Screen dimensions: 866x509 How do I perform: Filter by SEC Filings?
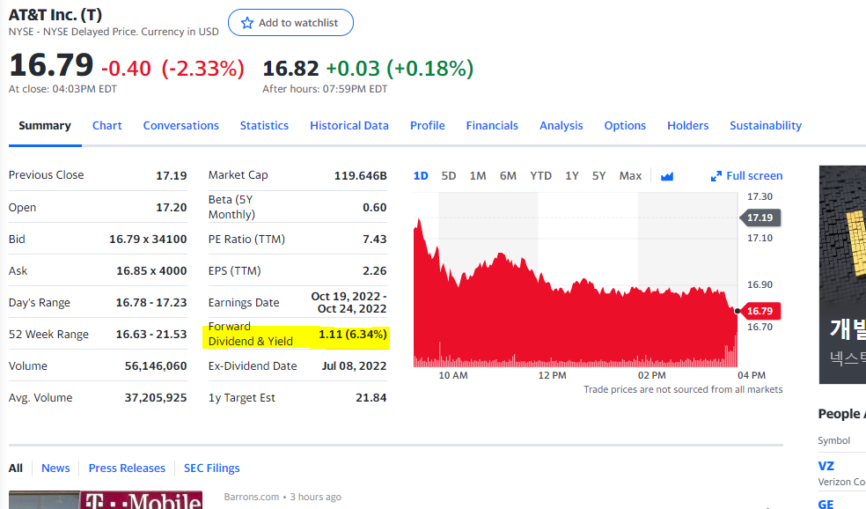click(211, 468)
